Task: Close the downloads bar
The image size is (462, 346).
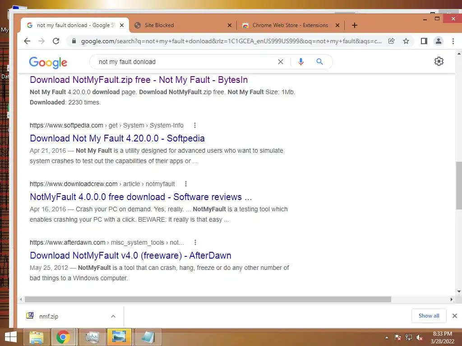Action: point(455,316)
